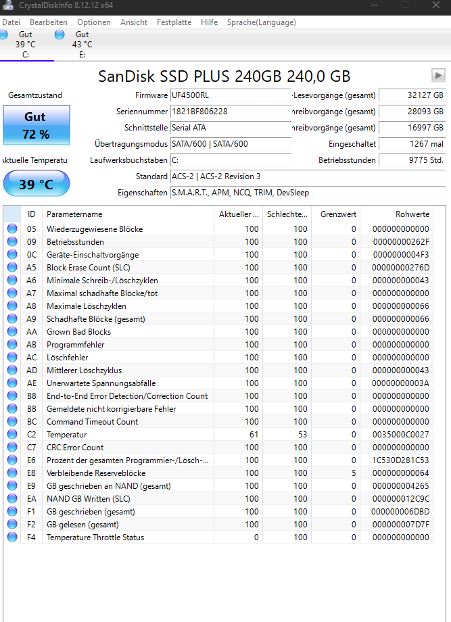Click status icon of Minimale Schreib-/Löschzyklen row
This screenshot has width=451, height=622.
[x=12, y=280]
